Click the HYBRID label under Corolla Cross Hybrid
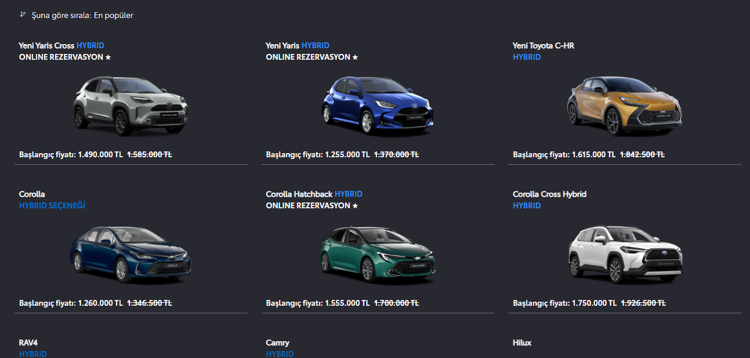Screen dimensions: 750x358 (527, 205)
